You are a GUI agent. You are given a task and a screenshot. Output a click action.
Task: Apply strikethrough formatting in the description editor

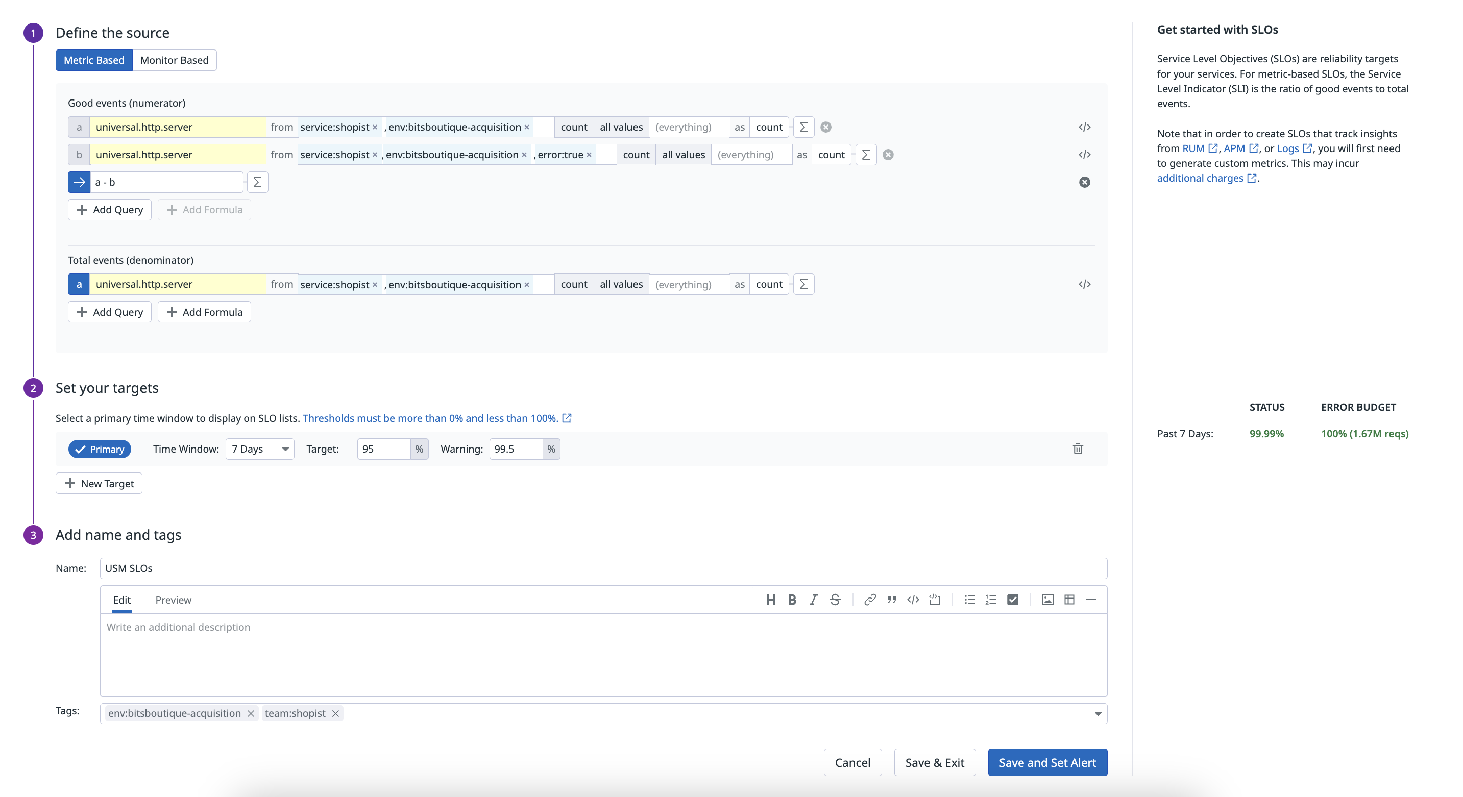[835, 600]
